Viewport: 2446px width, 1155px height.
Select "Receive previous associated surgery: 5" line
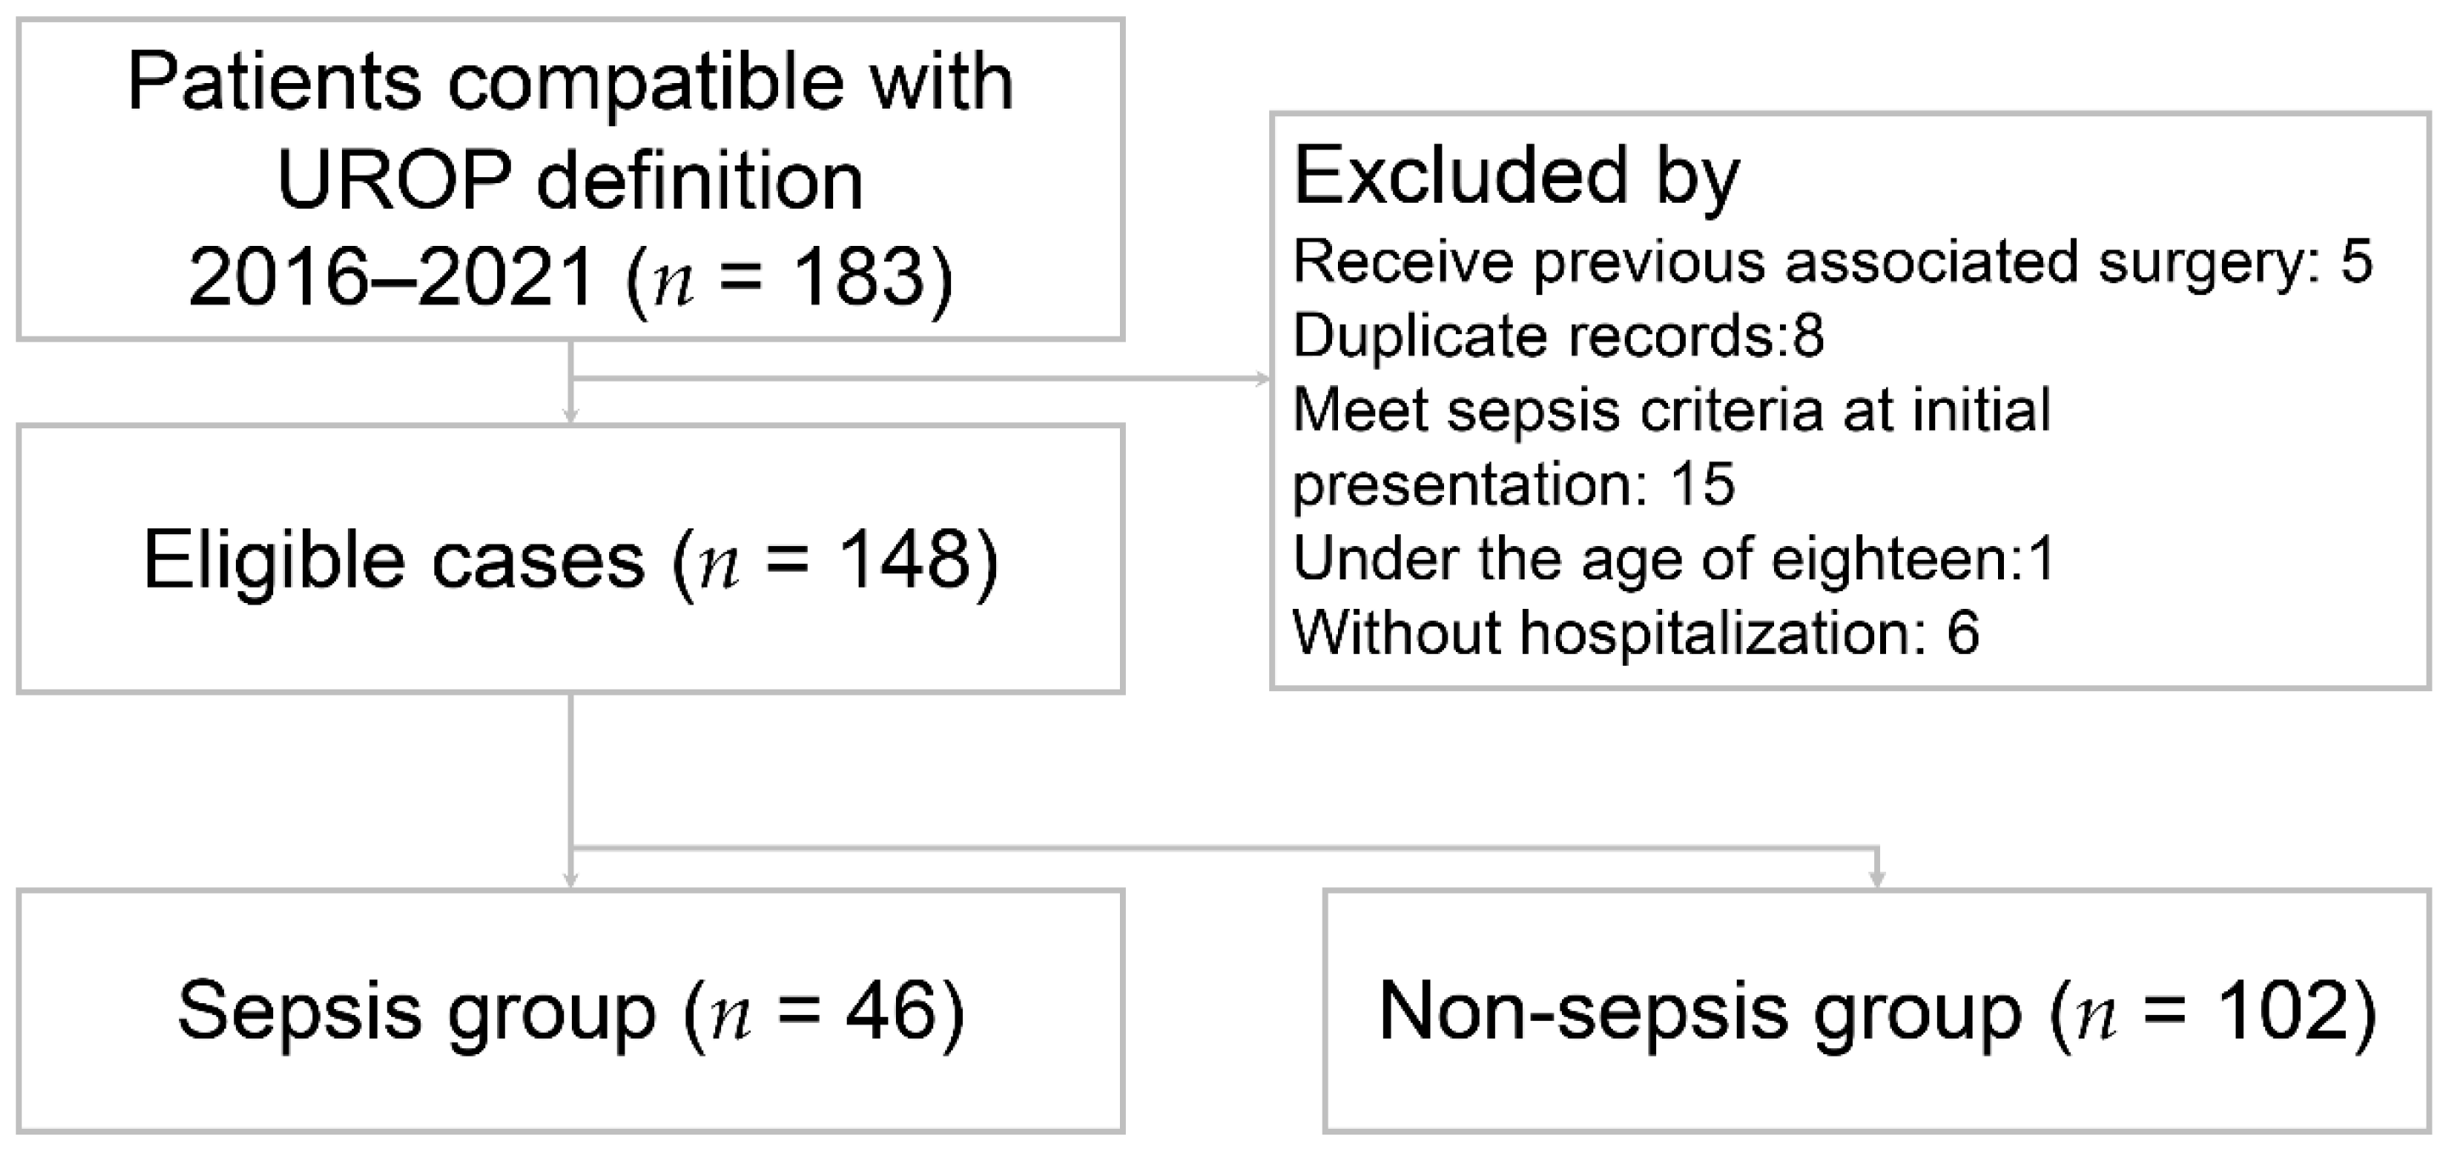1833,262
